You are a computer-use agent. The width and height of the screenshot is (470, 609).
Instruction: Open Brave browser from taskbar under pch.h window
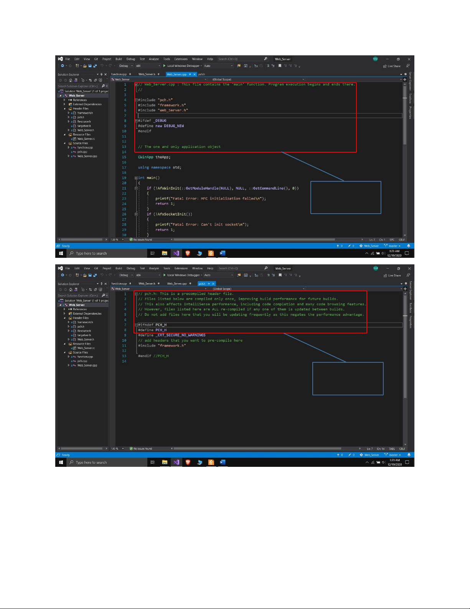pos(188,462)
